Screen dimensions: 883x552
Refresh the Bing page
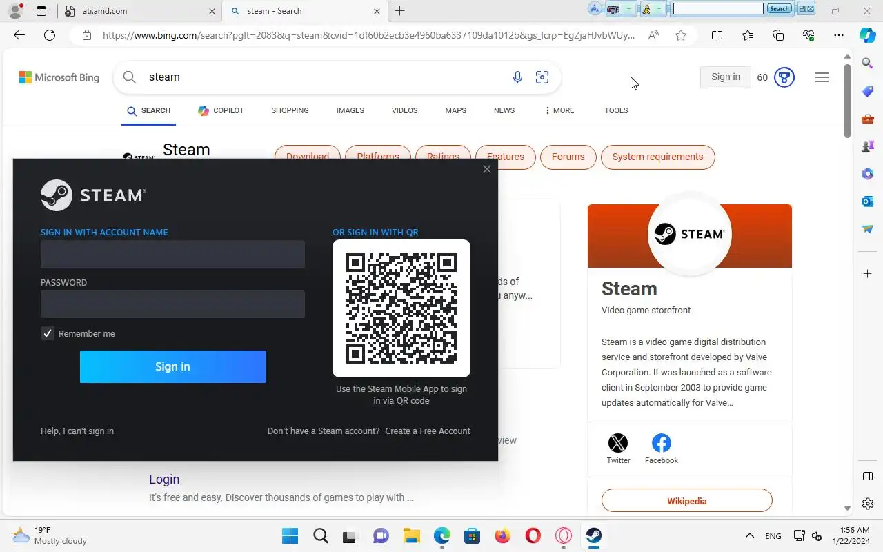(50, 35)
